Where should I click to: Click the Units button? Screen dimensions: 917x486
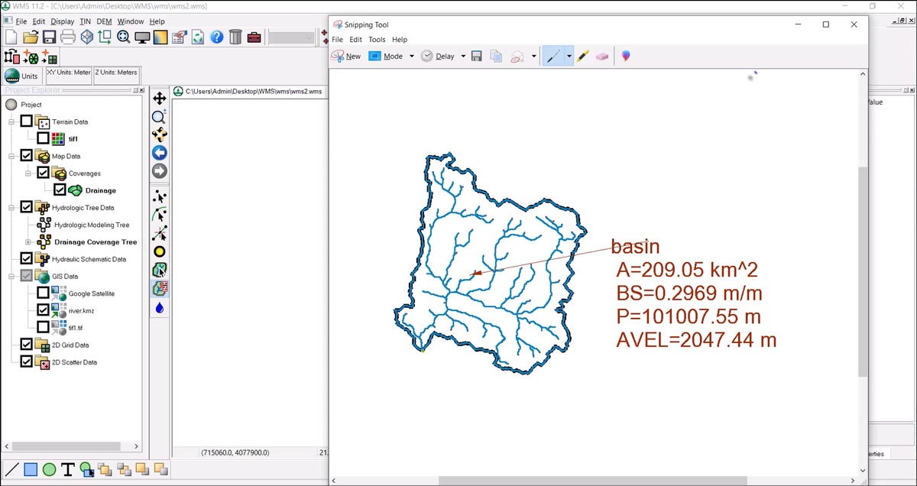point(21,76)
